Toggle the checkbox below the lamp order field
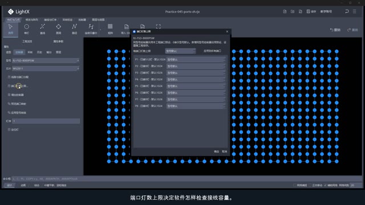365x205 pixels. (x=9, y=130)
